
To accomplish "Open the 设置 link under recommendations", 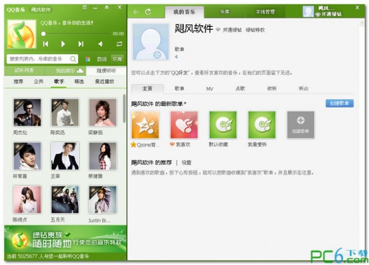I will (186, 163).
